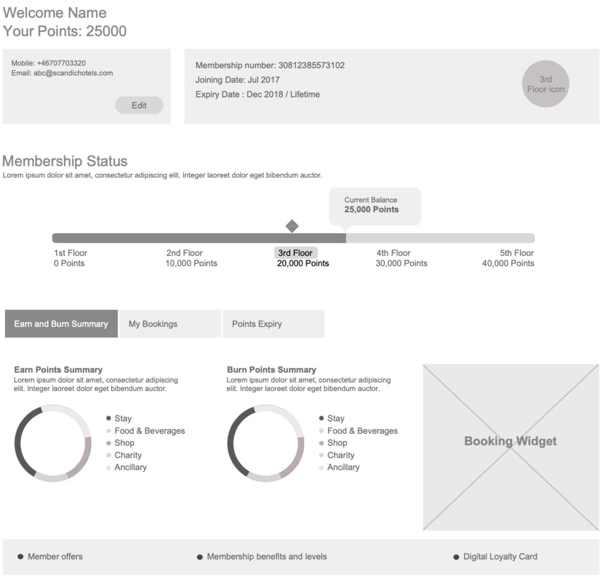Click the 4th Floor level label

click(393, 253)
